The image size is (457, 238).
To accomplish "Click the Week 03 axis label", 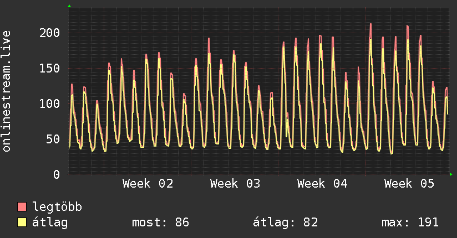I will (x=235, y=184).
